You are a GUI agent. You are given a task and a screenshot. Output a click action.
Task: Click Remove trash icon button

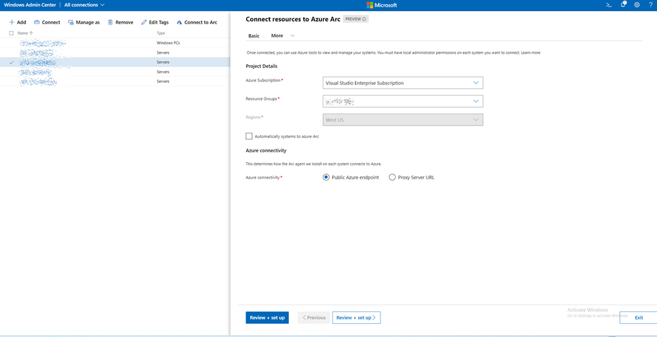pos(120,22)
